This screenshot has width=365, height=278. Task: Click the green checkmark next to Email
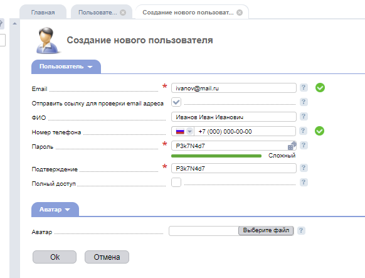pos(320,88)
